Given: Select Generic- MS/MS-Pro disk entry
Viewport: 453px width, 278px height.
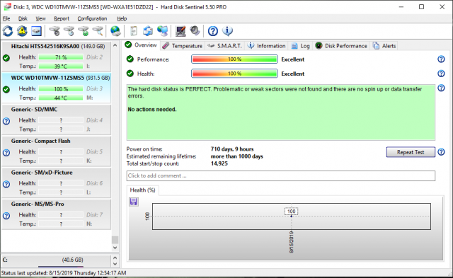Looking at the screenshot, I should pyautogui.click(x=57, y=214).
